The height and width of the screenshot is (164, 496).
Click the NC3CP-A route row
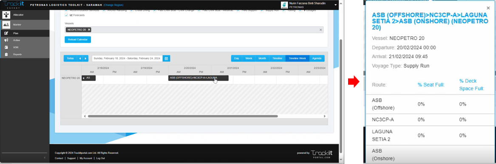coord(430,120)
